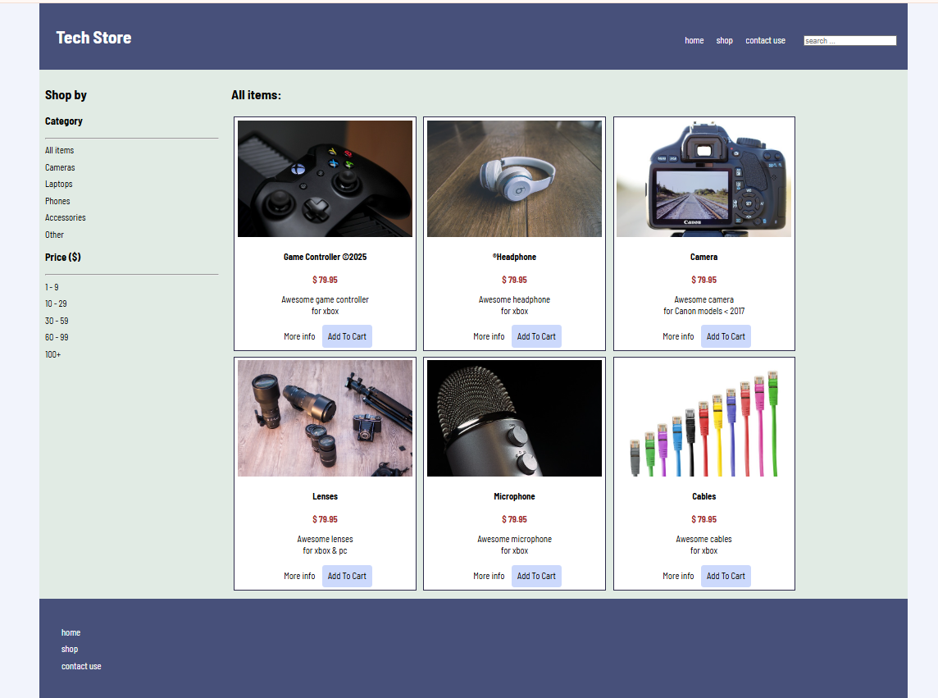This screenshot has height=698, width=938.
Task: Select price range 100+
Action: (x=52, y=354)
